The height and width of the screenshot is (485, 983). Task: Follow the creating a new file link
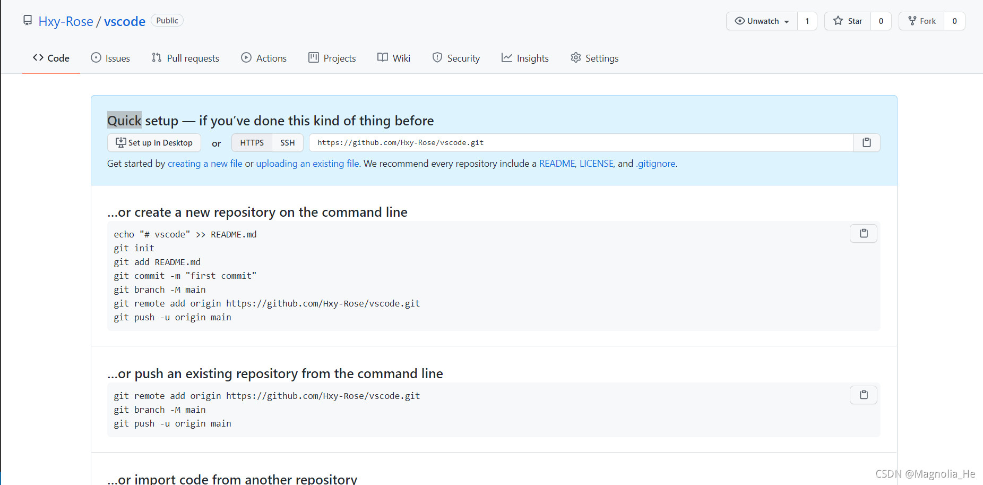pyautogui.click(x=205, y=164)
